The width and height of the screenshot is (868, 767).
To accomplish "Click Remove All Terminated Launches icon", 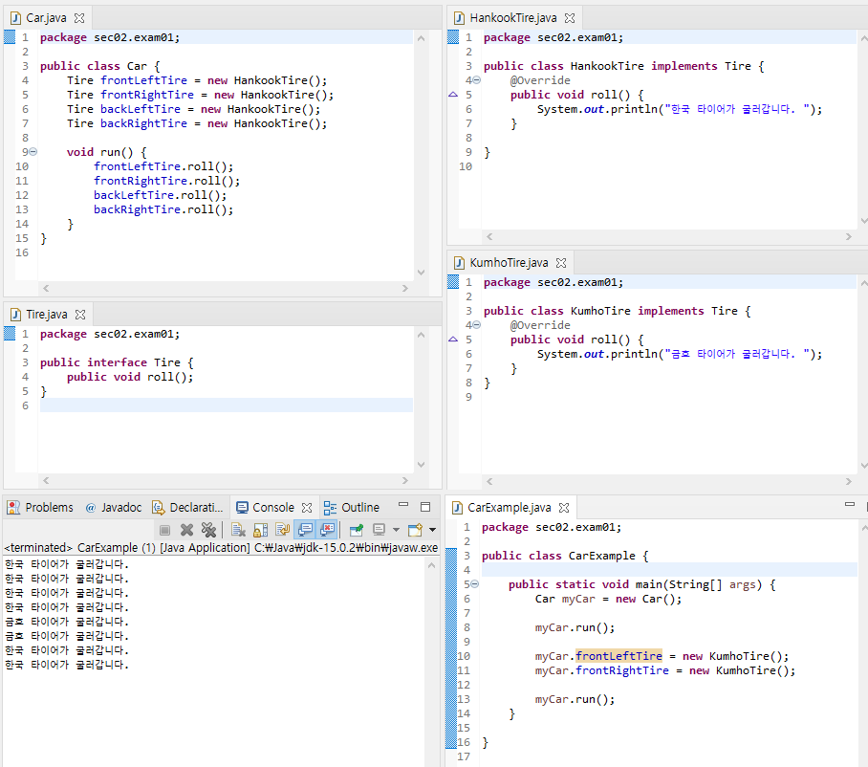I will coord(208,530).
